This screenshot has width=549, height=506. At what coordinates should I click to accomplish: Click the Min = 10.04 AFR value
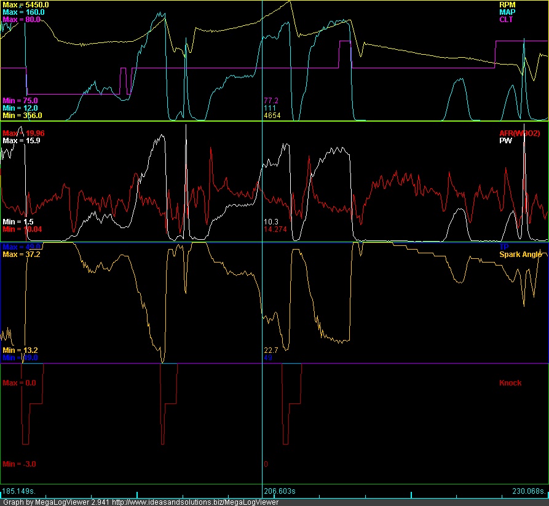click(x=22, y=229)
